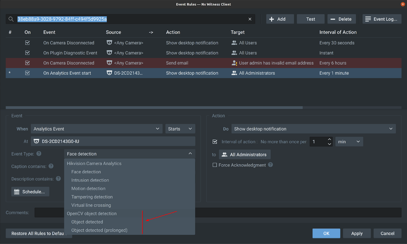Viewport: 407px width, 244px height.
Task: Click the DS-2CD2143 camera icon in rule list
Action: pos(109,73)
